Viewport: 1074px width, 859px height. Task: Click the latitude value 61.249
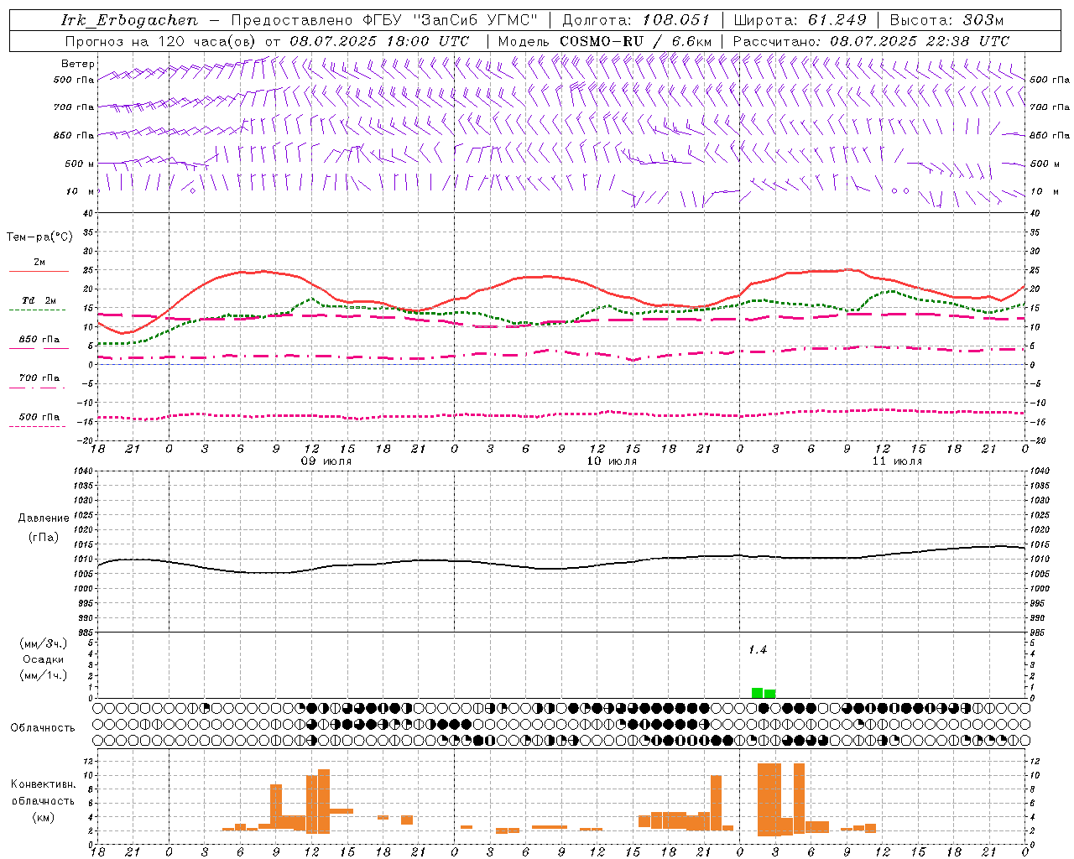[x=838, y=20]
